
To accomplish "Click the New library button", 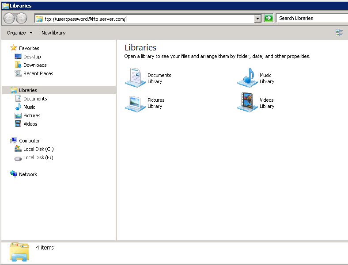I will tap(53, 33).
